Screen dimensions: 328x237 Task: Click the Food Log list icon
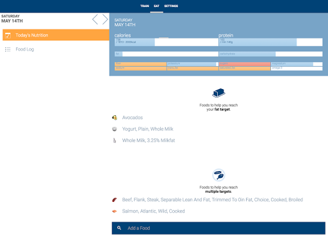[8, 49]
